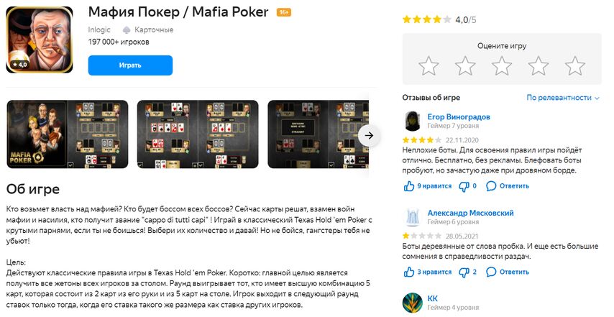Like Александр Мясковский's review with thumbs up

(409, 272)
